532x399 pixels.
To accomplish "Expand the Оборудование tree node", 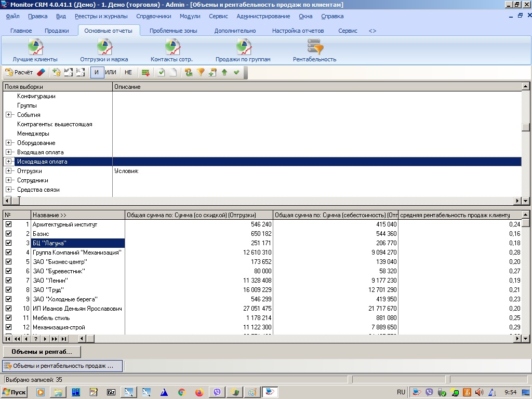I will click(8, 143).
